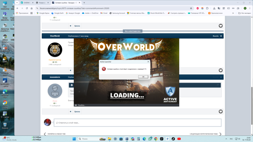Open the Приложения bookmark
The height and width of the screenshot is (142, 253).
tap(22, 13)
